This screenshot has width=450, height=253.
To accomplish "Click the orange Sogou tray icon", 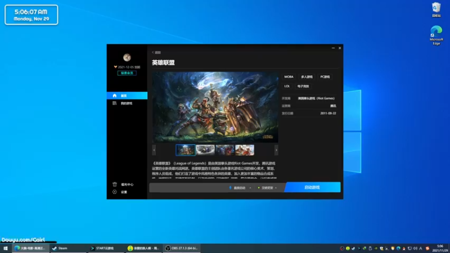I will pyautogui.click(x=427, y=249).
